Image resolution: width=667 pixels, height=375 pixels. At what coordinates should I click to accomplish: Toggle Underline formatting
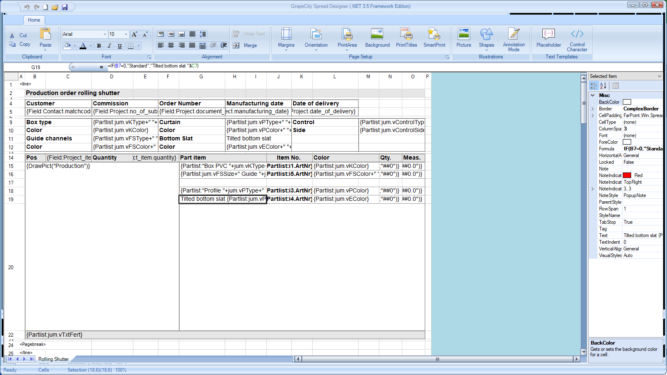point(120,46)
